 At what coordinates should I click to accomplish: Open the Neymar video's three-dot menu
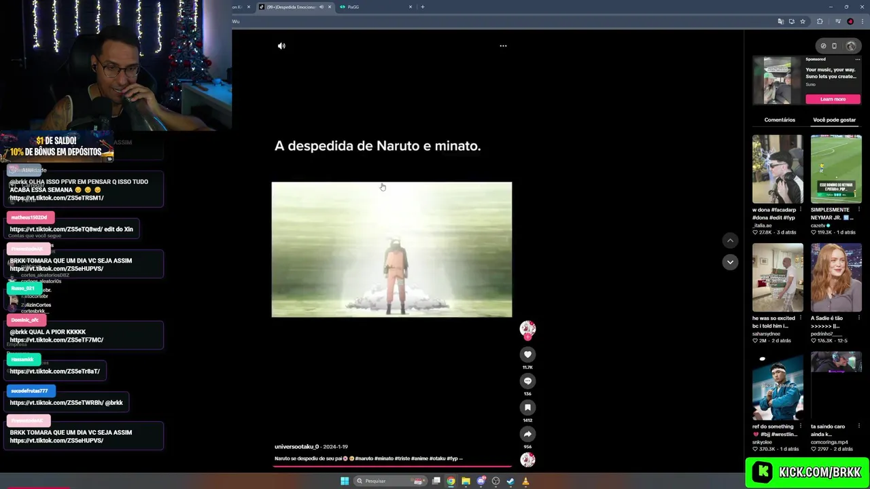[859, 210]
